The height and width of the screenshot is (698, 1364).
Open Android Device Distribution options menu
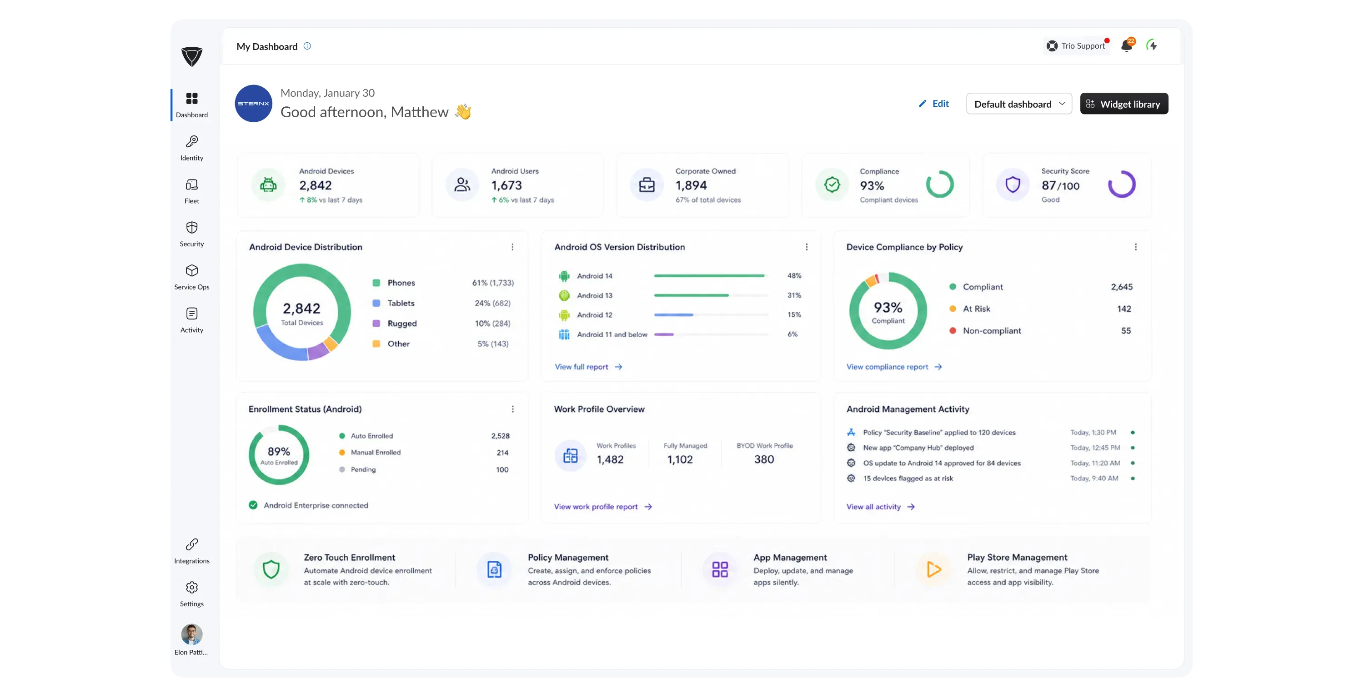coord(512,247)
